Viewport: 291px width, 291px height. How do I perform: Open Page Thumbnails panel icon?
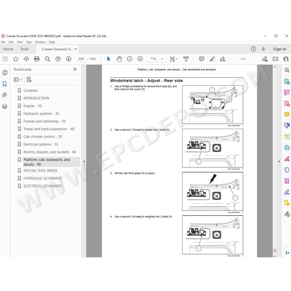[5, 73]
